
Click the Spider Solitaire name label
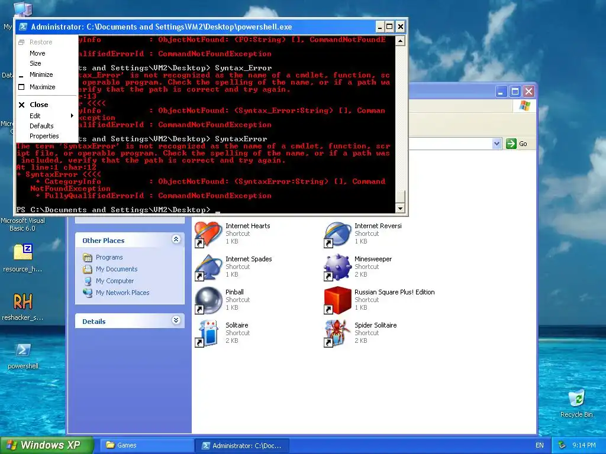click(x=376, y=325)
